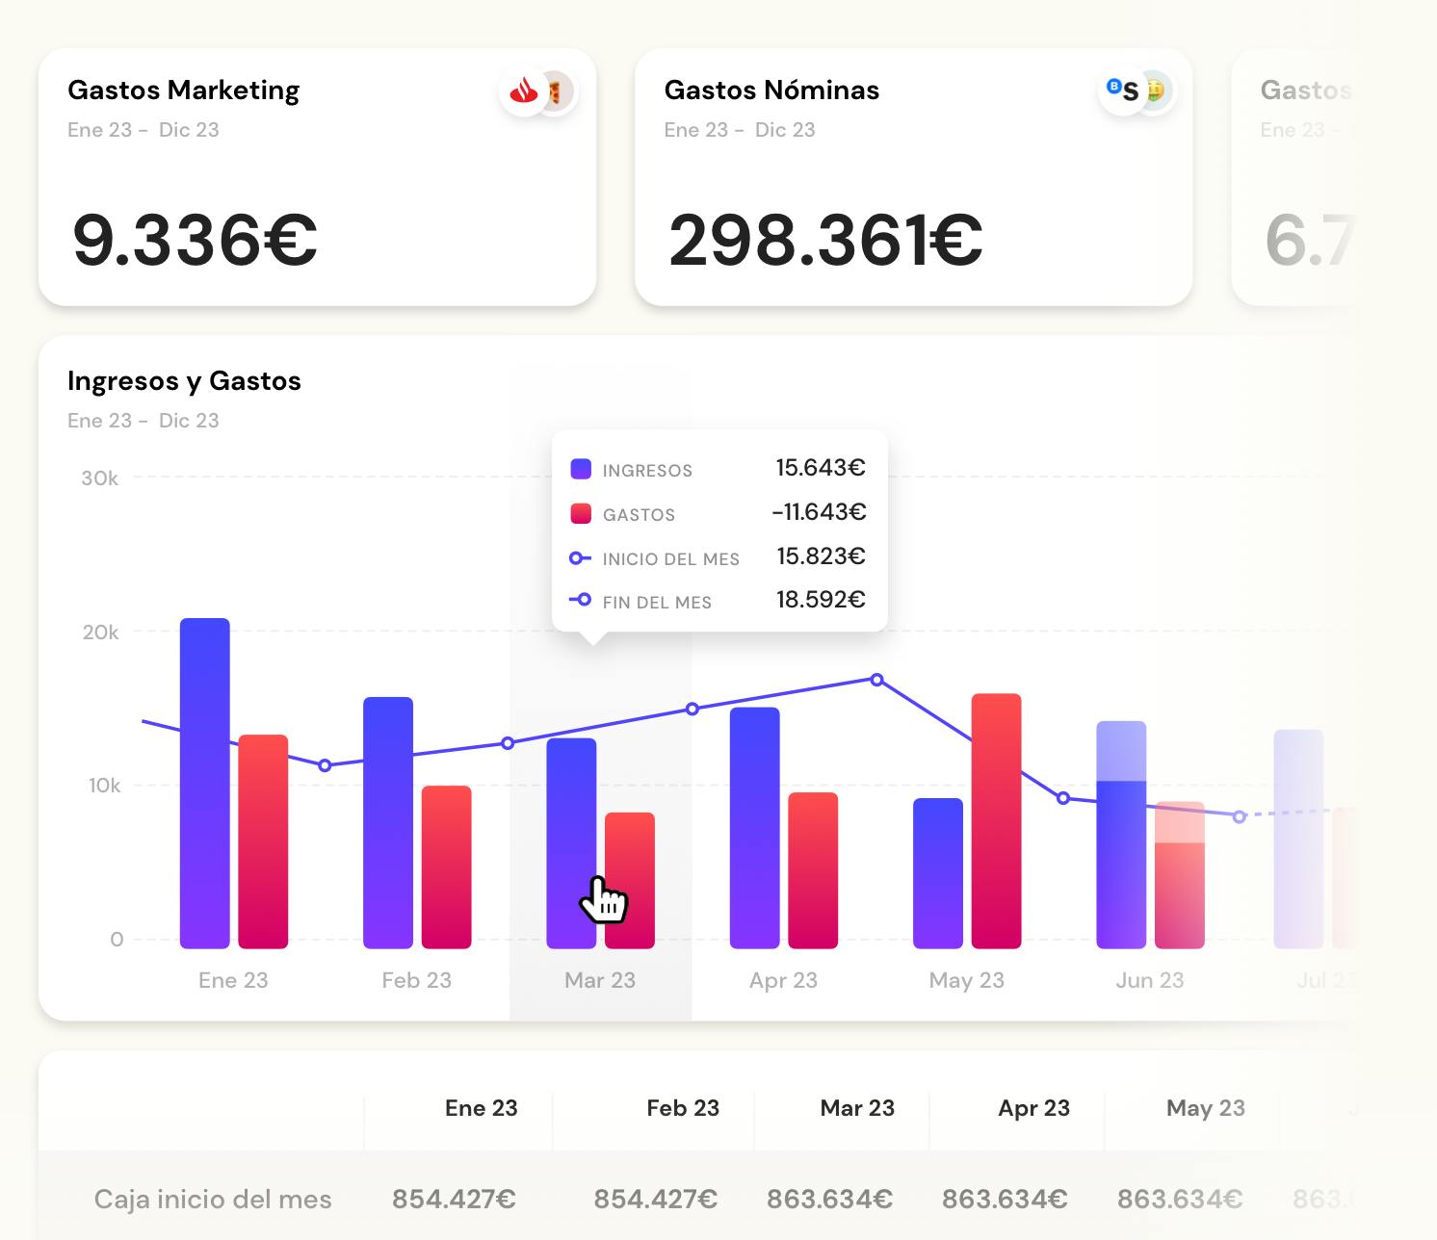Screen dimensions: 1437x1240
Task: Select the 298.361€ payroll total
Action: (825, 241)
